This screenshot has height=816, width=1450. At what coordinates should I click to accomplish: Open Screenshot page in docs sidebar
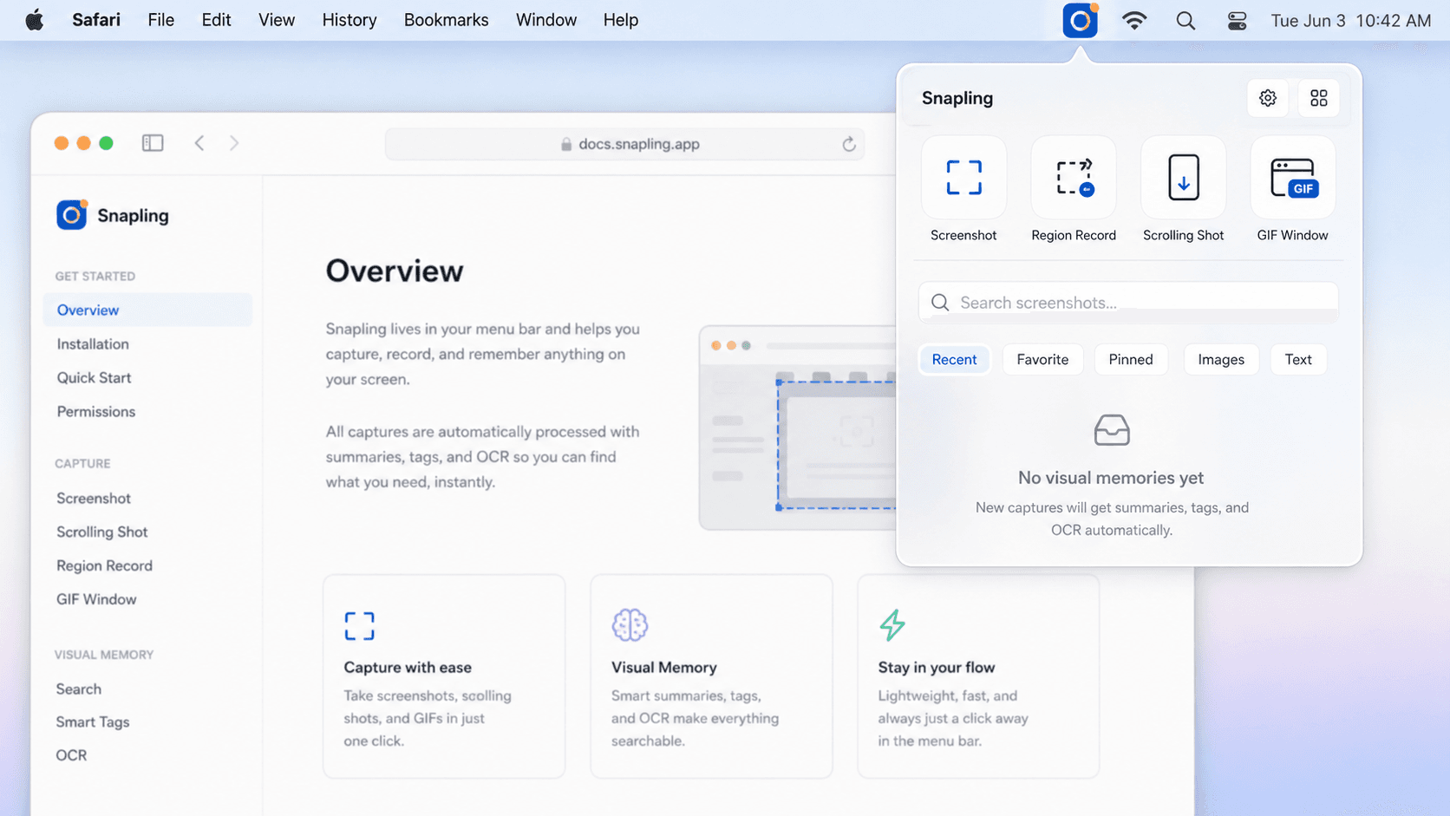pos(94,499)
